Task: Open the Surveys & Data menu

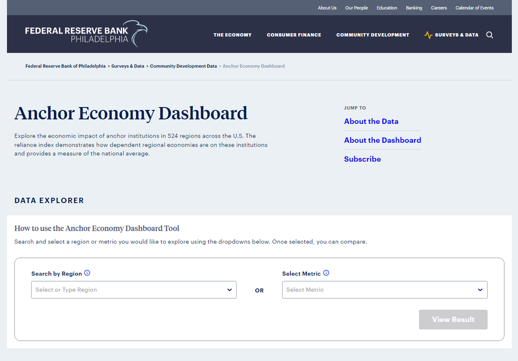Action: tap(457, 35)
